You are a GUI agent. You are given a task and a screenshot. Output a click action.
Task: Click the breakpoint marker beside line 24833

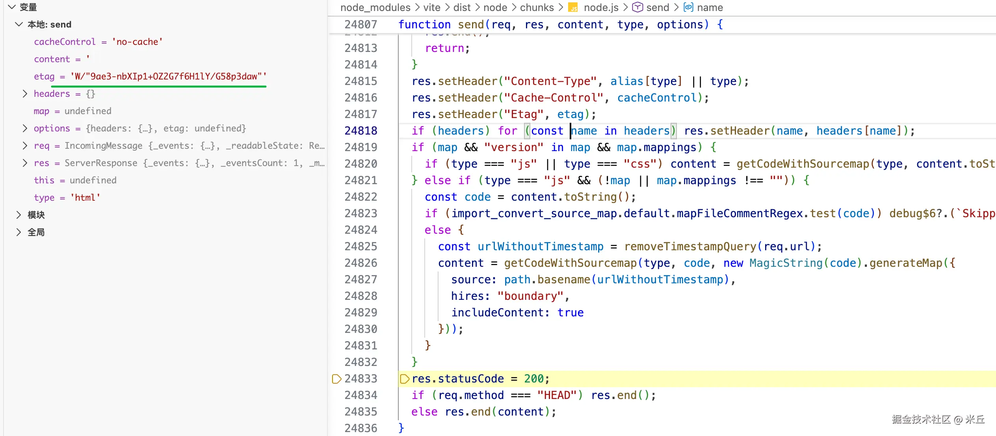(x=336, y=379)
